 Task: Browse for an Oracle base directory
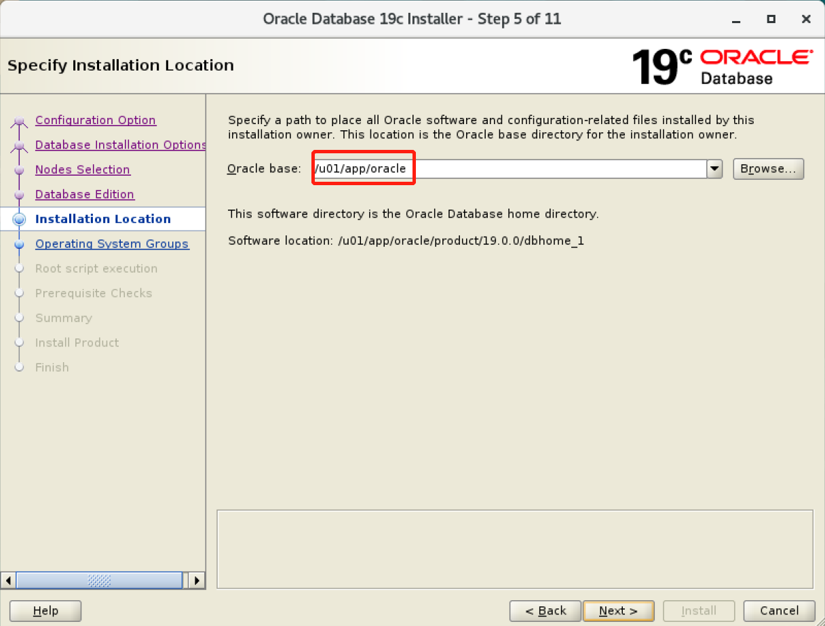click(x=768, y=169)
